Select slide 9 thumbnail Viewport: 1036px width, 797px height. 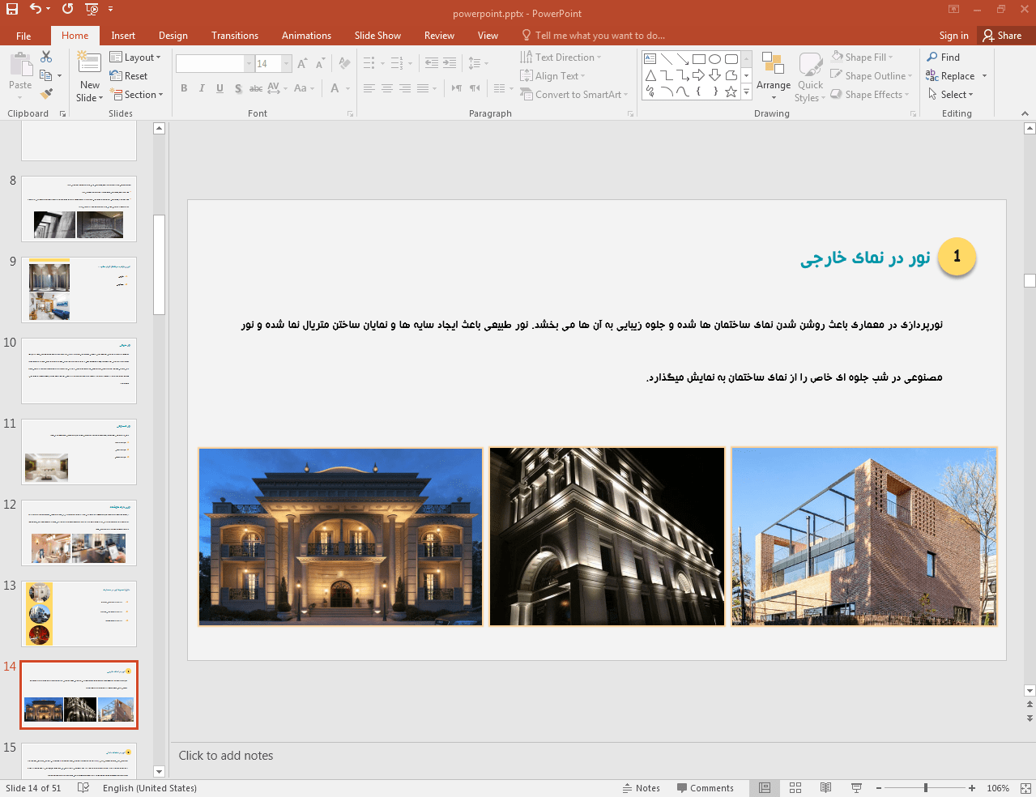[x=79, y=289]
